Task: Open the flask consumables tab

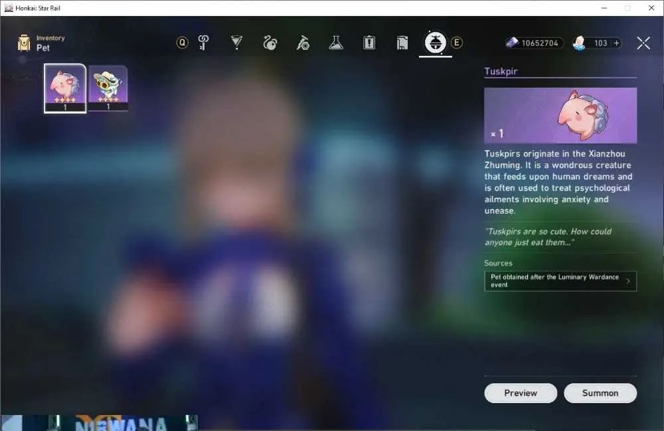Action: (336, 43)
